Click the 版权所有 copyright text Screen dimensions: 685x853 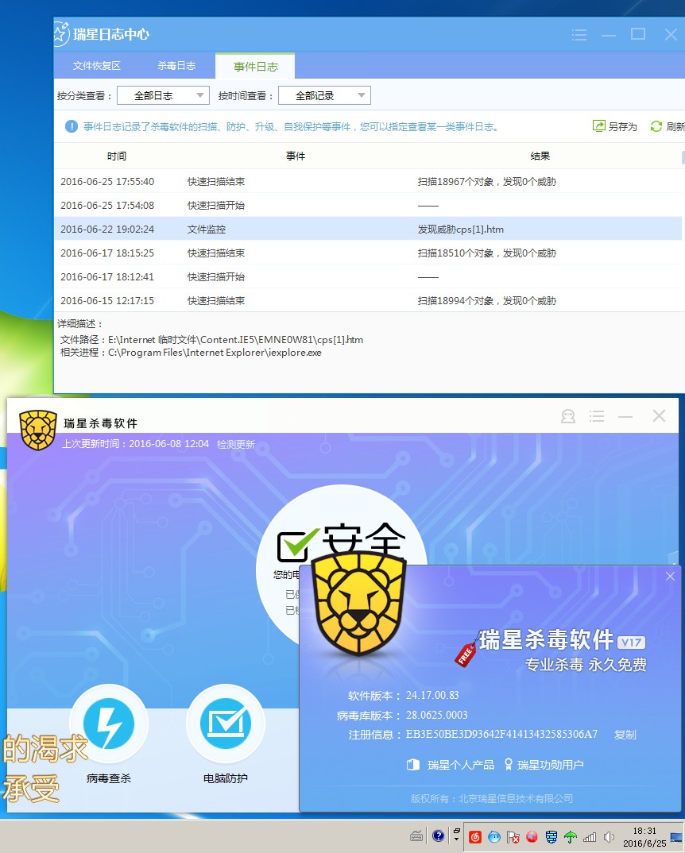(492, 799)
